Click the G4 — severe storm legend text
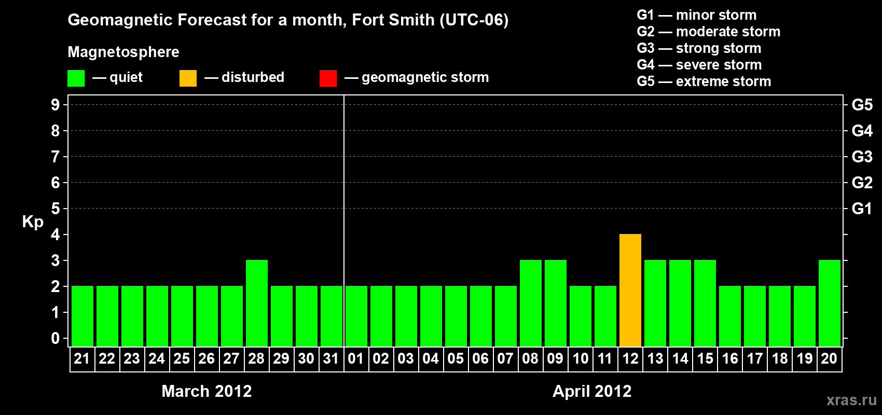This screenshot has width=882, height=415. point(699,65)
